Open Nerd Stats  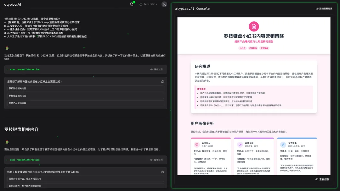148,4
